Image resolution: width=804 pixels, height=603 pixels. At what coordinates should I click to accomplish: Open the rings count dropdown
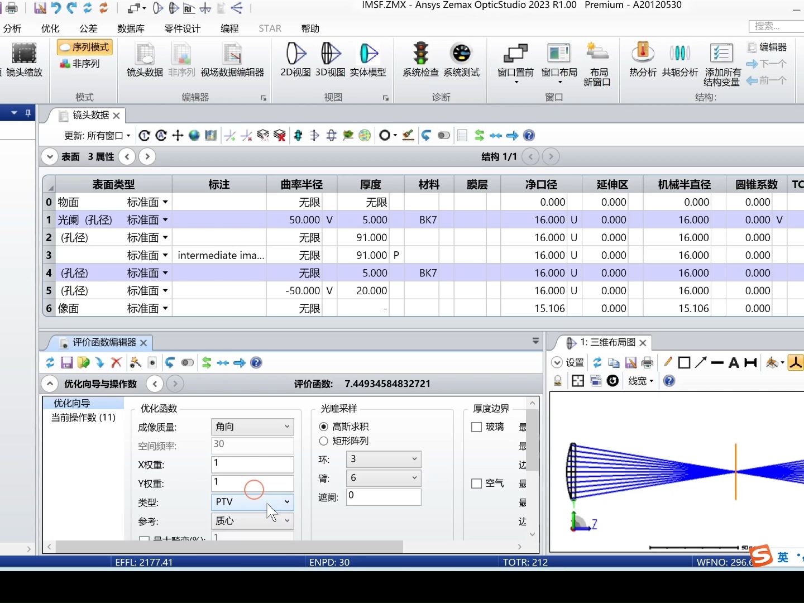384,459
